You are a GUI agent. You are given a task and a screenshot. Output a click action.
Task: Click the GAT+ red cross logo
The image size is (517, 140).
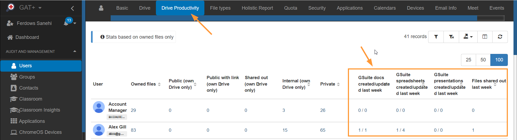(x=11, y=7)
